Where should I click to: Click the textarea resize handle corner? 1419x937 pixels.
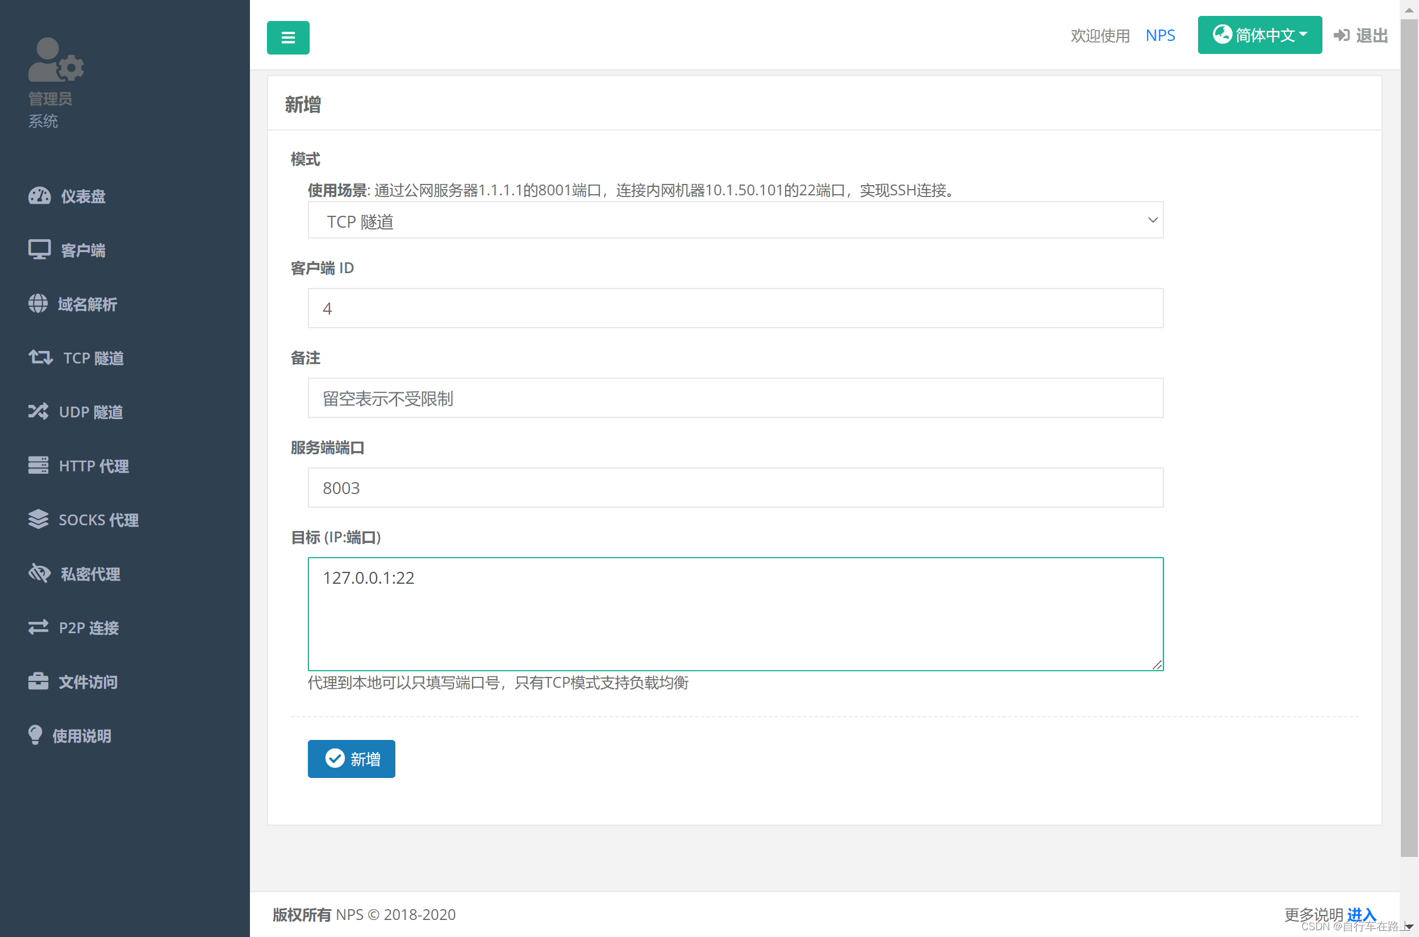1157,664
